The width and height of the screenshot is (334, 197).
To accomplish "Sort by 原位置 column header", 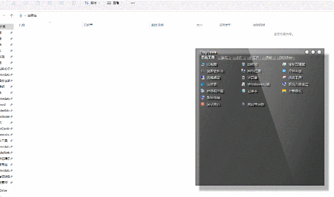I will [88, 25].
